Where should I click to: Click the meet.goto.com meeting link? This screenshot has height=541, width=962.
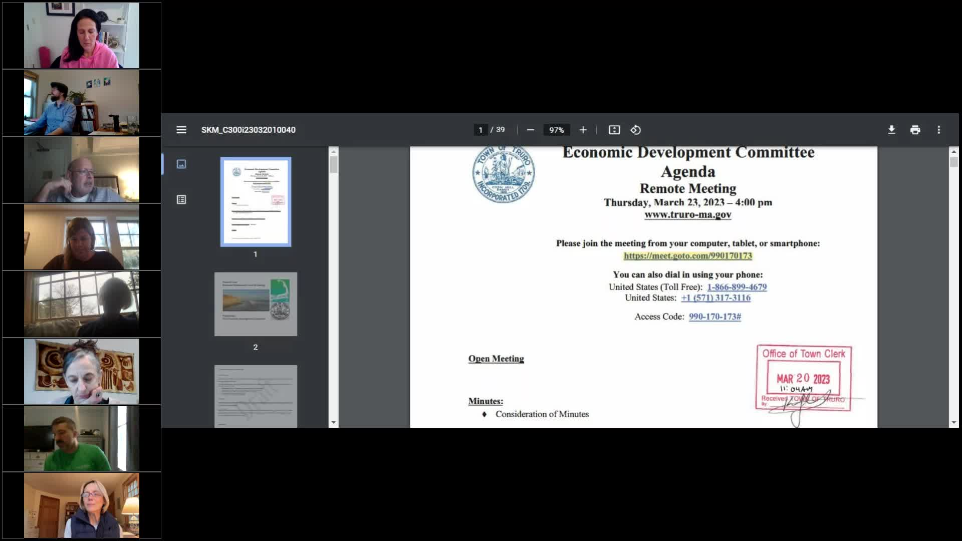(x=687, y=255)
